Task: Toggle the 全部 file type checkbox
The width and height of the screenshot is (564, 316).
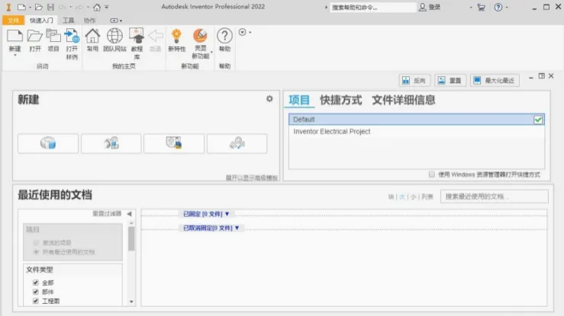Action: click(36, 282)
